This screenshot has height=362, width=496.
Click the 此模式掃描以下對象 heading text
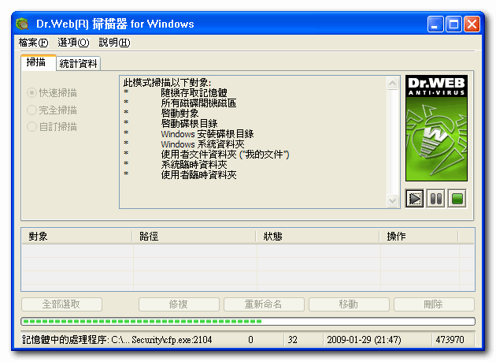(x=168, y=83)
